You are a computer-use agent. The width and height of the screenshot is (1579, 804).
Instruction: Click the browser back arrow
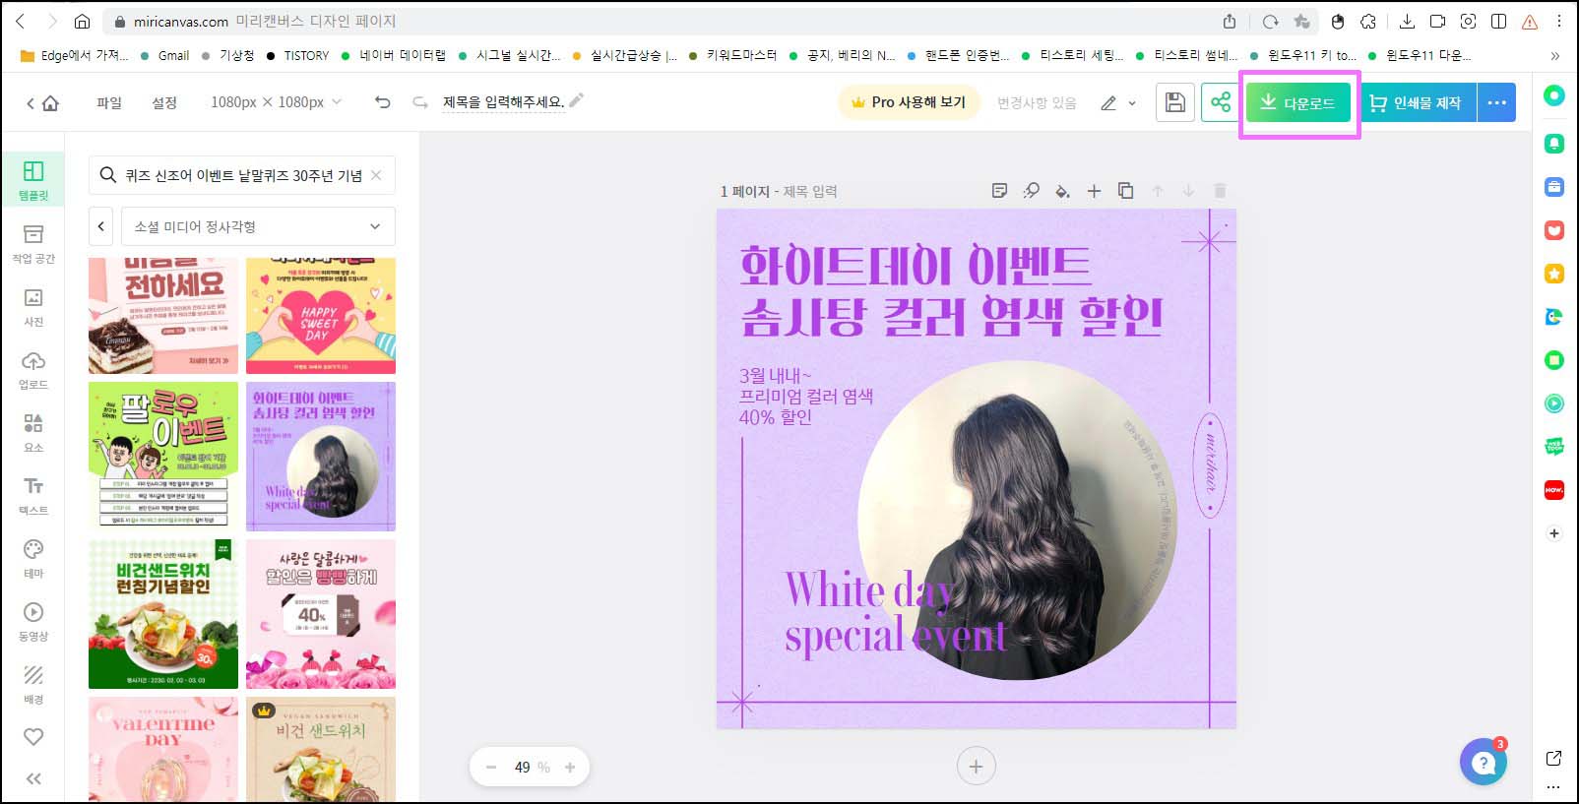tap(21, 21)
